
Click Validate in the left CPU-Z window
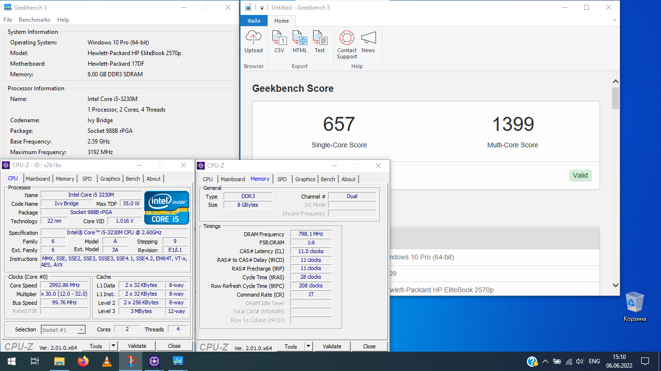point(137,346)
